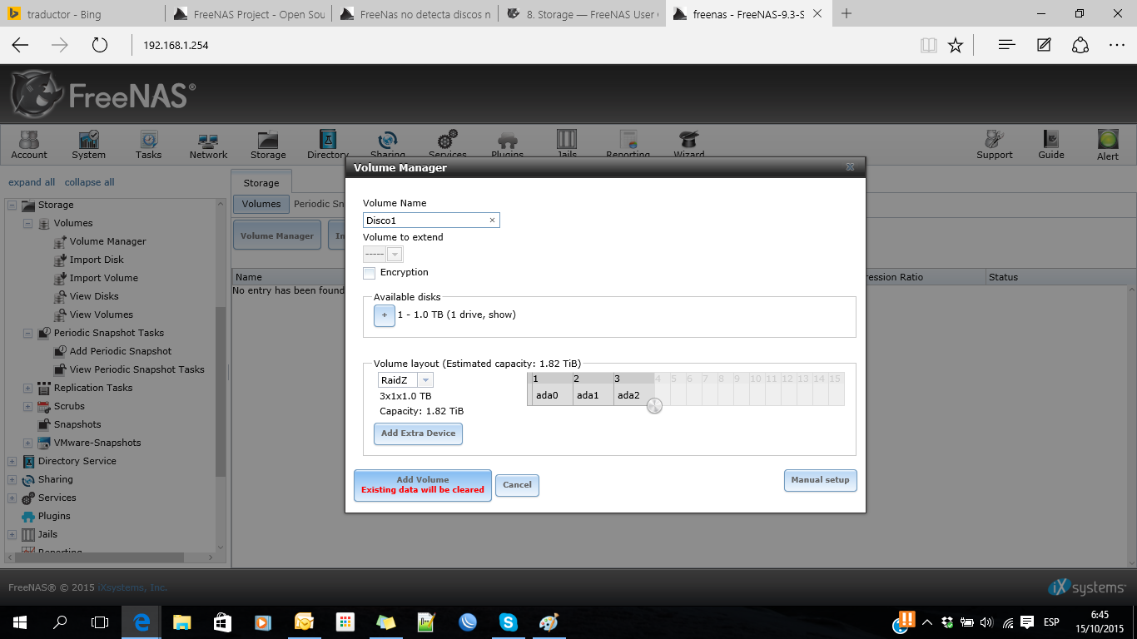Expand the Jails tree node
The image size is (1137, 639).
click(12, 534)
